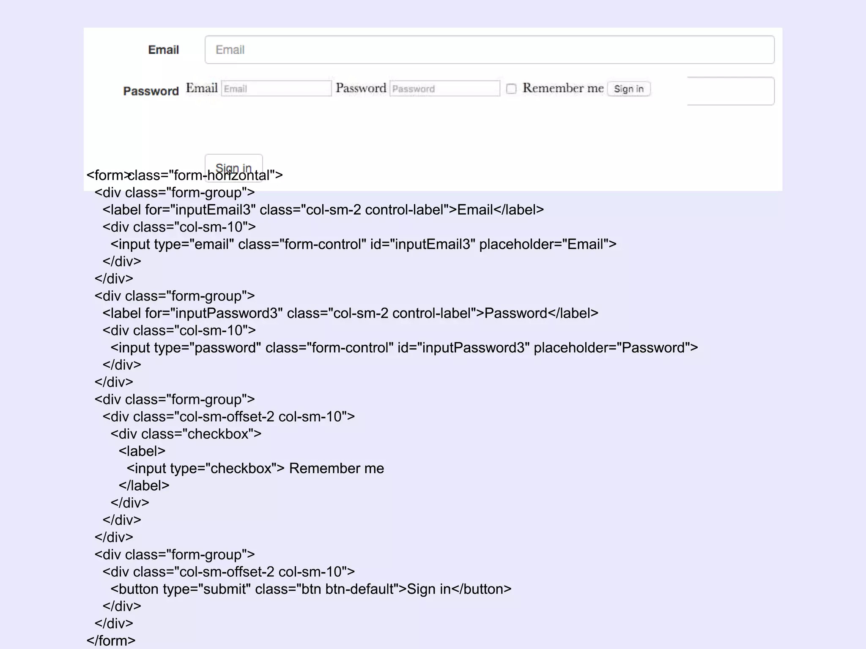Viewport: 866px width, 649px height.
Task: Click the bold Email label
Action: (x=163, y=50)
